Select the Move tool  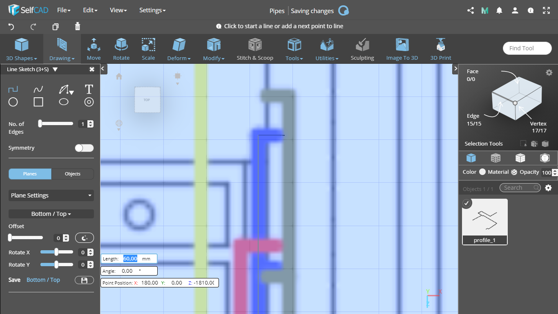coord(94,49)
